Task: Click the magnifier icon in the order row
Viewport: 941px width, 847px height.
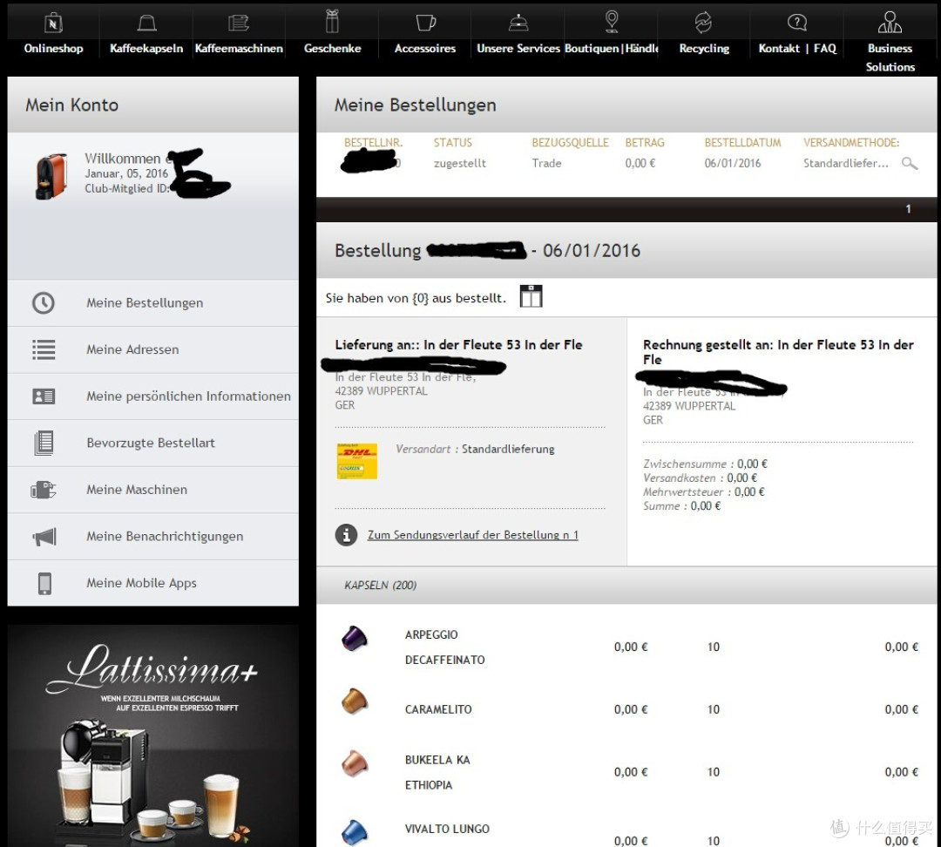Action: 910,163
